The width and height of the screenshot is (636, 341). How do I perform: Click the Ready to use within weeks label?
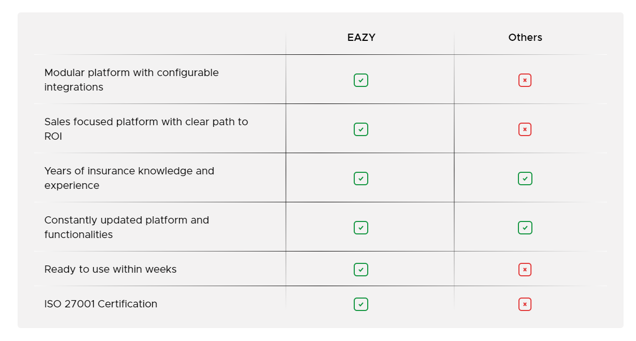[x=110, y=269]
